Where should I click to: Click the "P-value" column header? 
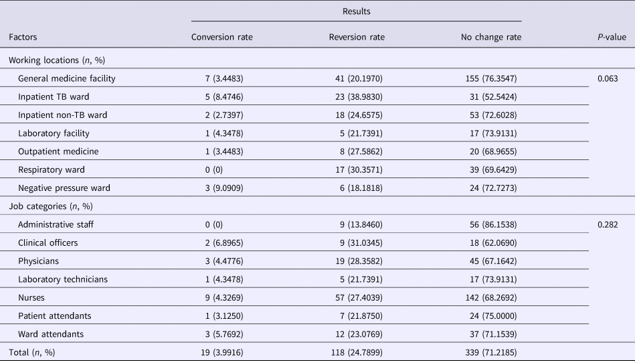click(612, 38)
